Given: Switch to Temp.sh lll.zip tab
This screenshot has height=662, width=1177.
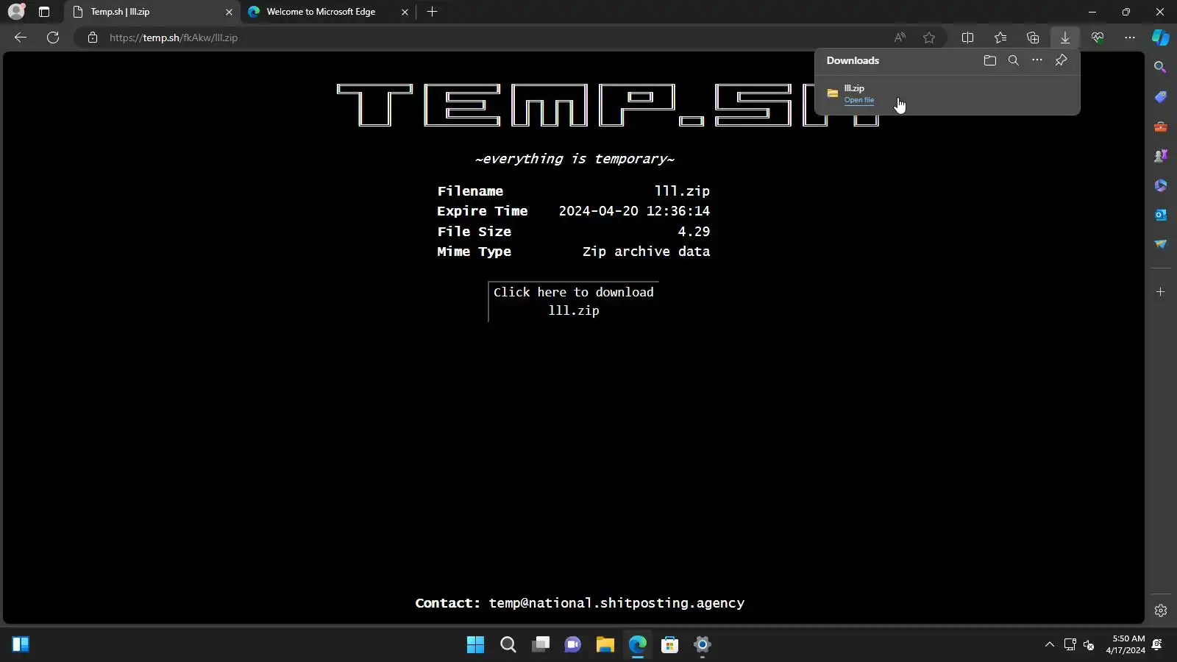Looking at the screenshot, I should [153, 12].
